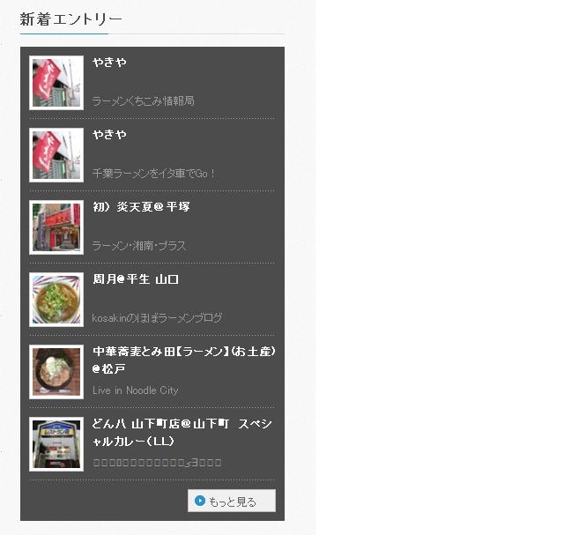This screenshot has width=564, height=535.
Task: Click the 新着エントリー section heading
Action: (x=70, y=19)
